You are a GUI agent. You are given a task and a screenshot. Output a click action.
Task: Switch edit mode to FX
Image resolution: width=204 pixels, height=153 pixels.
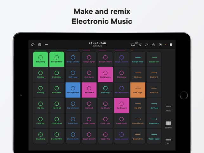coord(140,45)
